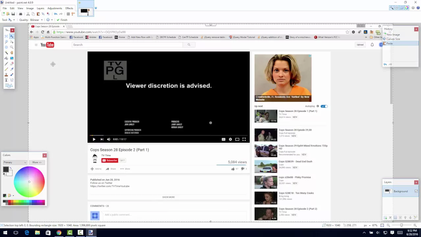Select the Pan hand tool
Viewport: 421px width, 237px height.
(x=12, y=53)
